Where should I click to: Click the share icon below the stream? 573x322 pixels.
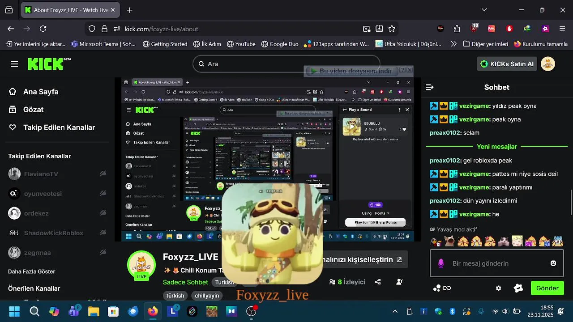(378, 282)
